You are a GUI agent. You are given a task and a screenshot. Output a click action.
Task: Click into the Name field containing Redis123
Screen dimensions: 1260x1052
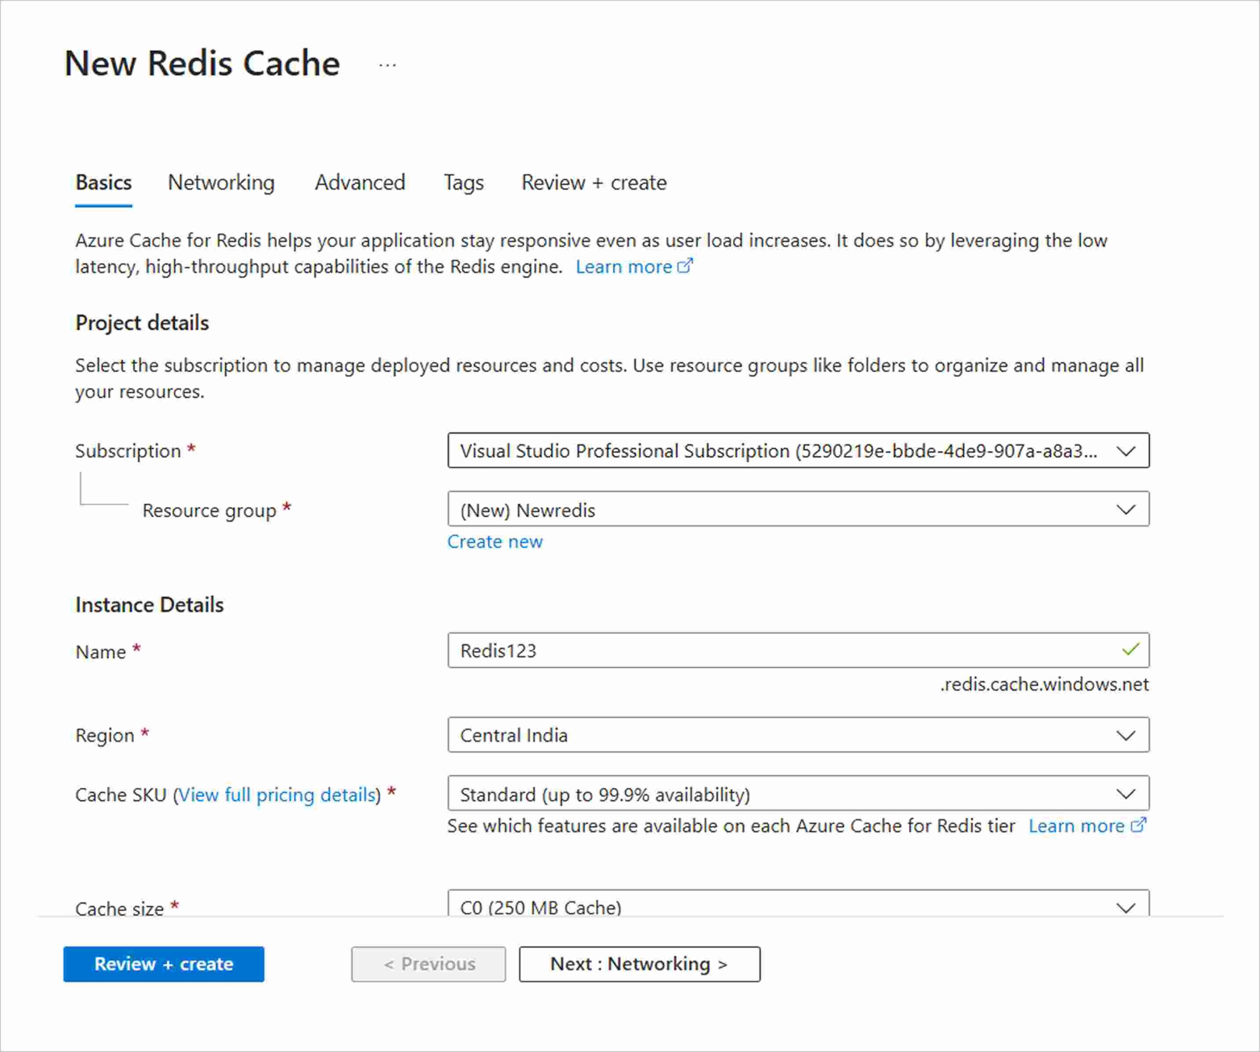(780, 650)
